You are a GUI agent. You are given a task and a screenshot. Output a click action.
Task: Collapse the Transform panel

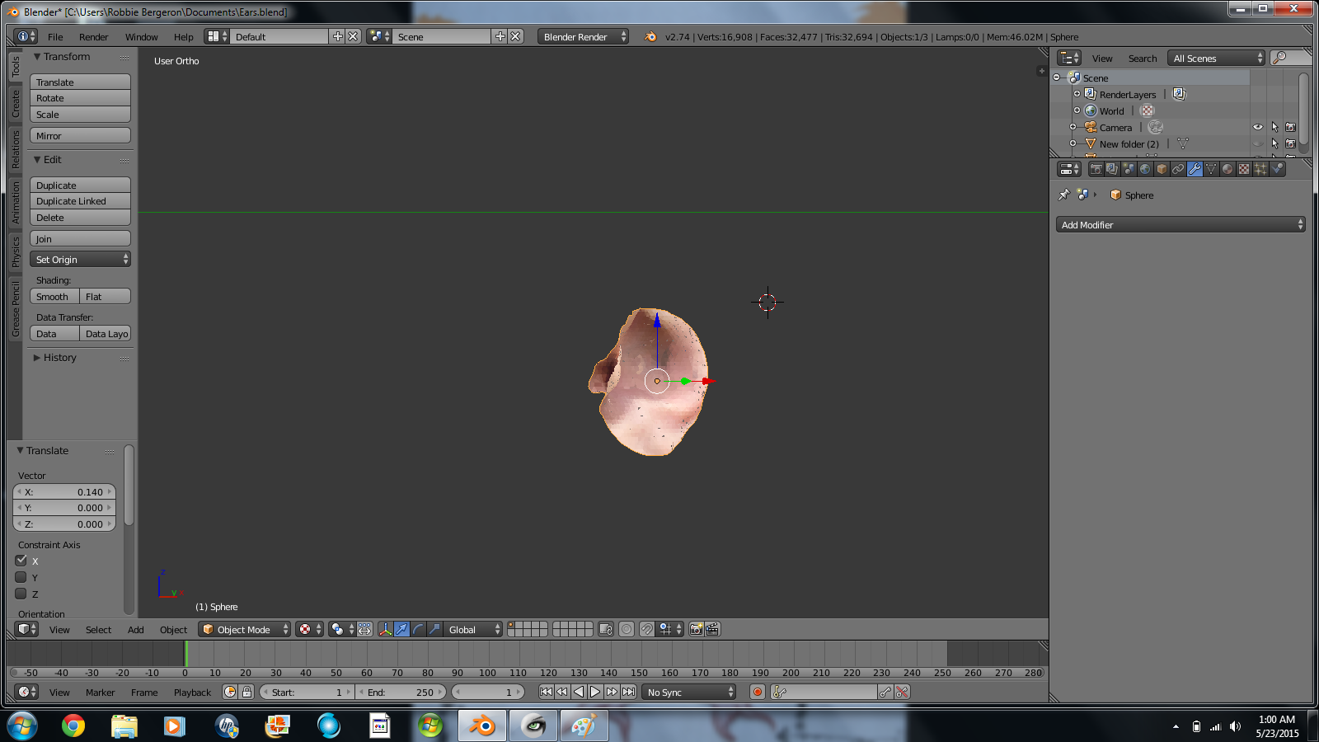coord(62,56)
